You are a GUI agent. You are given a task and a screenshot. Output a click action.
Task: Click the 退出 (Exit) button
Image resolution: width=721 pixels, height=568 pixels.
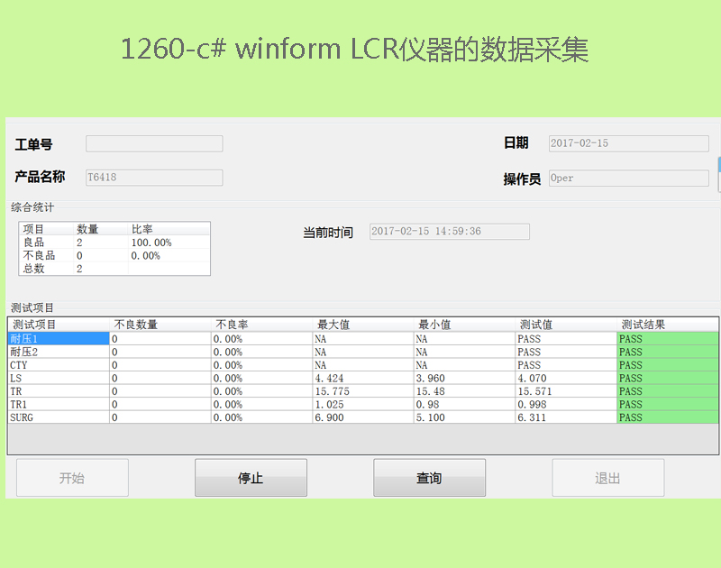607,478
